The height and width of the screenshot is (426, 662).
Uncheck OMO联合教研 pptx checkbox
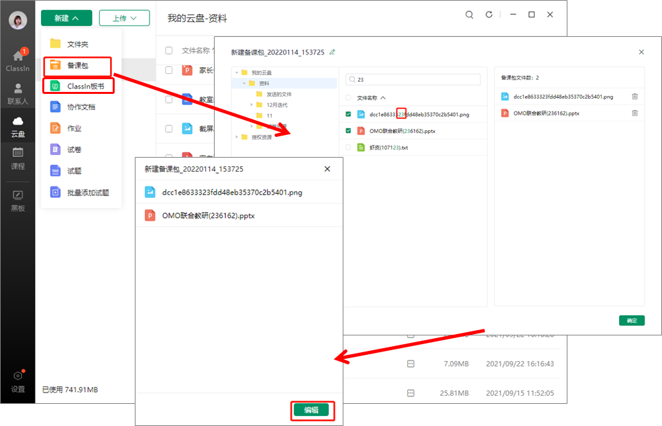coord(348,130)
